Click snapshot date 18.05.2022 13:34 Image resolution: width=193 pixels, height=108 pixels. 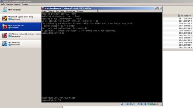[x=186, y=45]
